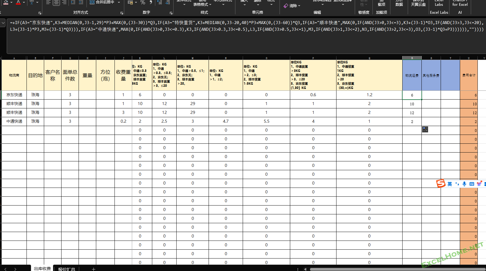Image resolution: width=486 pixels, height=271 pixels.
Task: Apply the fill color bucket
Action: [6, 2]
